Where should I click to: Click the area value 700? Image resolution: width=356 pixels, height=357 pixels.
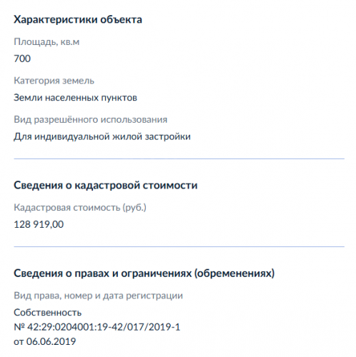pyautogui.click(x=22, y=59)
